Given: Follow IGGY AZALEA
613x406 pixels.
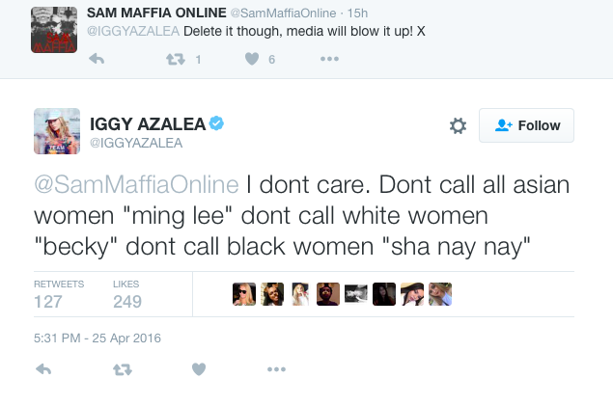Looking at the screenshot, I should (x=526, y=125).
